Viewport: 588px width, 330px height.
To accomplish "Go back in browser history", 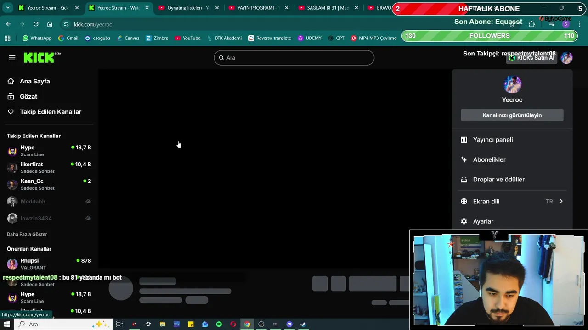I will tap(8, 24).
